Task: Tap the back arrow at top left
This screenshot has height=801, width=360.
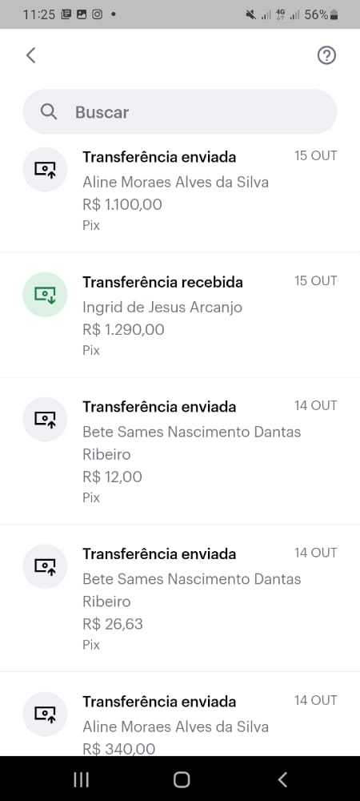Action: pos(31,55)
